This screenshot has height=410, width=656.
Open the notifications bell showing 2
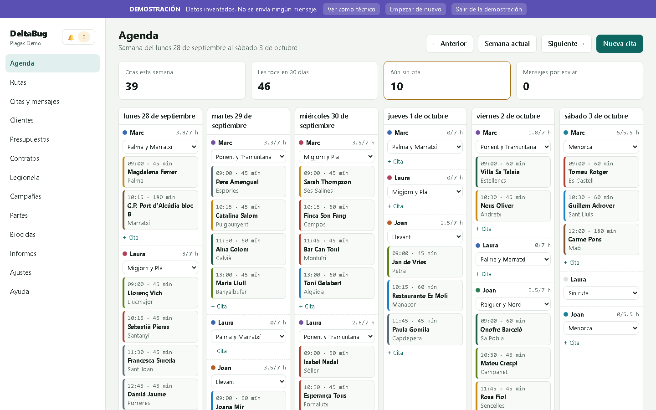coord(78,37)
